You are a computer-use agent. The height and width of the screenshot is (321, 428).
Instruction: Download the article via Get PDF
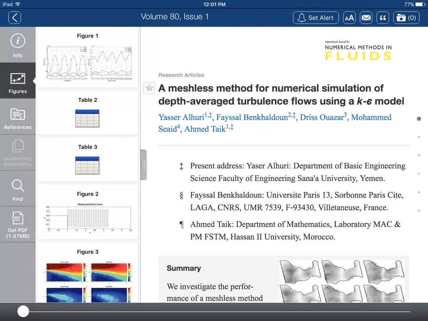click(x=18, y=225)
